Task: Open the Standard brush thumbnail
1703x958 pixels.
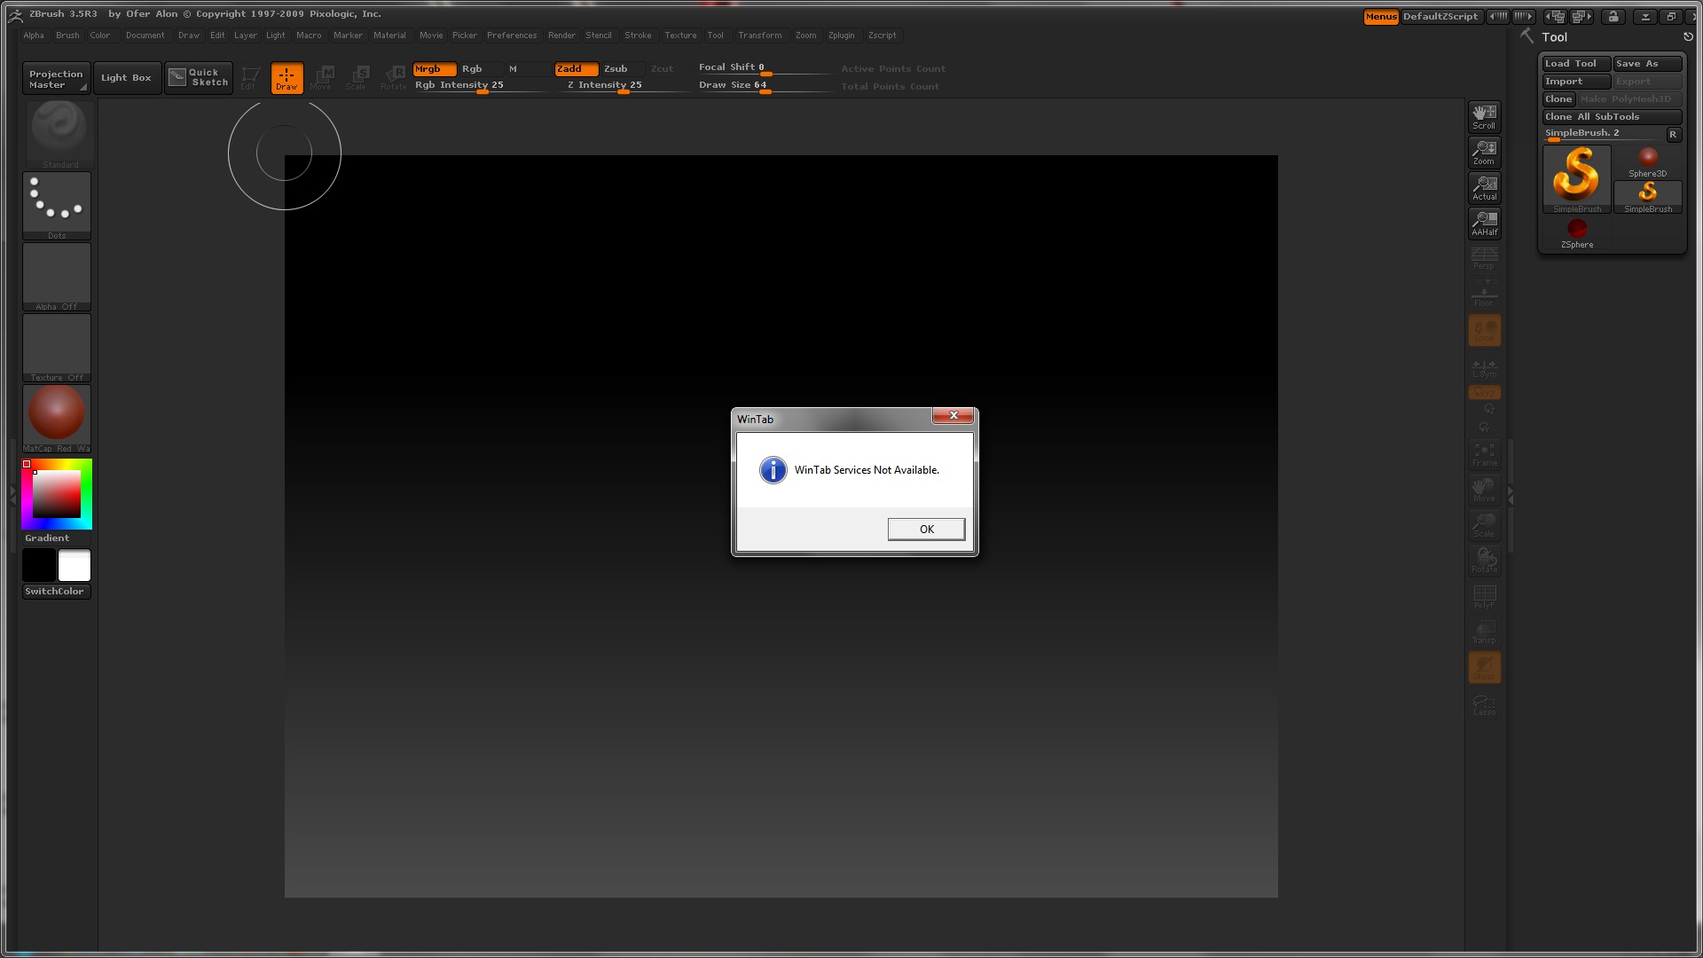Action: coord(58,134)
